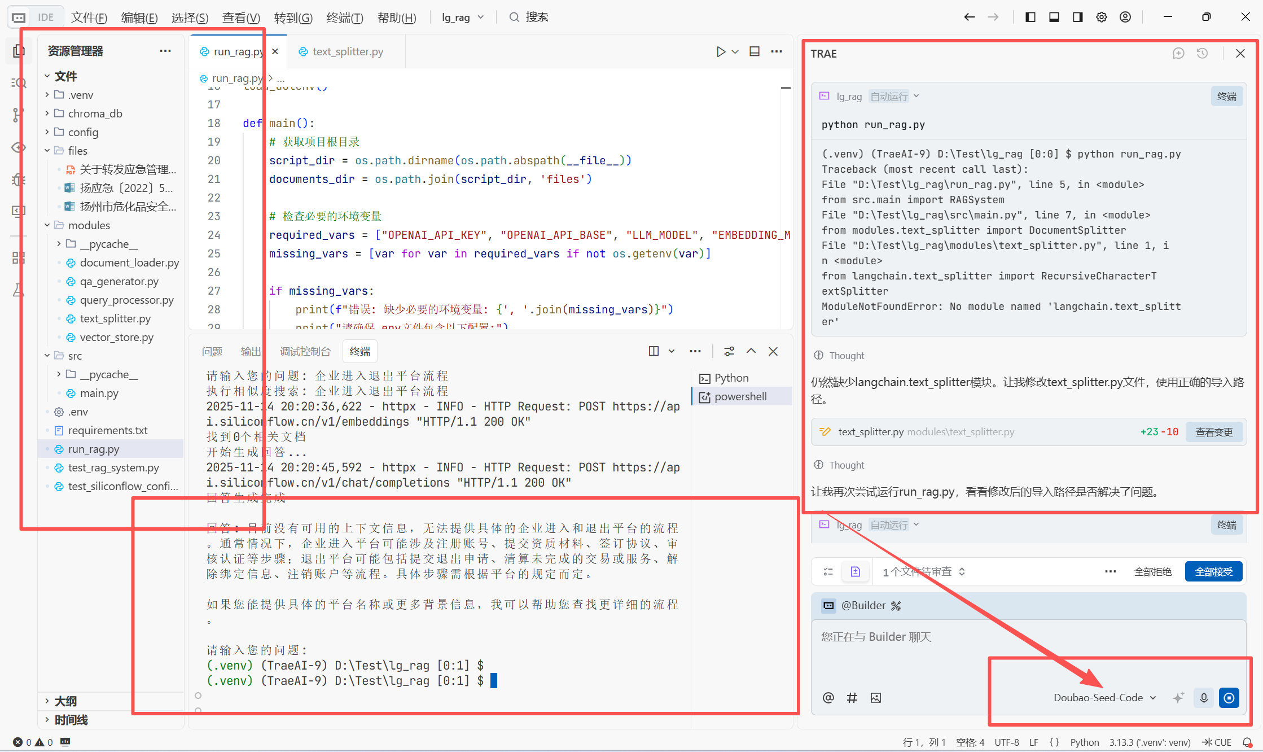Click the Run Python file play icon

point(721,51)
